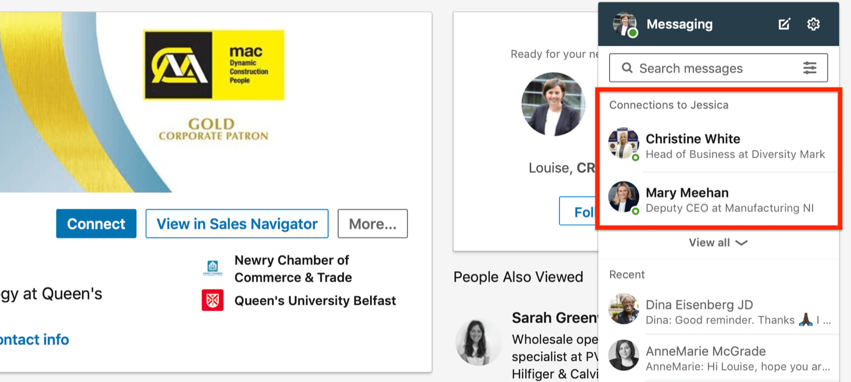Click the search filter sliders icon
Image resolution: width=851 pixels, height=382 pixels.
pos(810,68)
